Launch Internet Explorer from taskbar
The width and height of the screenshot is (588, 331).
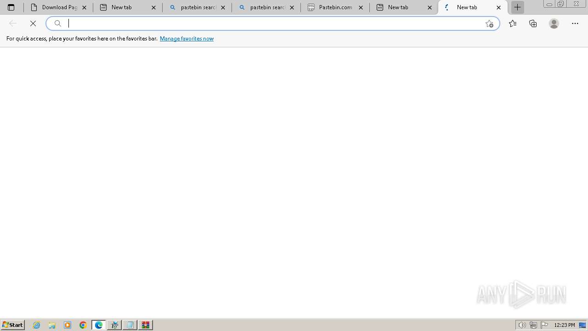click(x=37, y=325)
